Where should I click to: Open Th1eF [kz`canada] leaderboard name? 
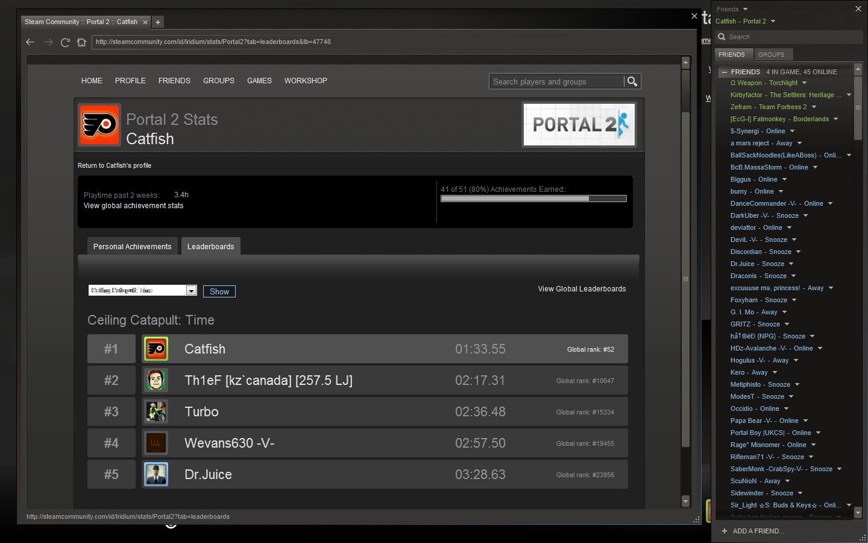pos(268,381)
